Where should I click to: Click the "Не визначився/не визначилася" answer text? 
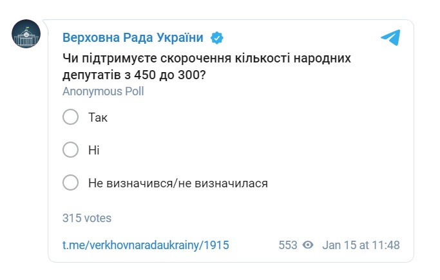pos(178,183)
